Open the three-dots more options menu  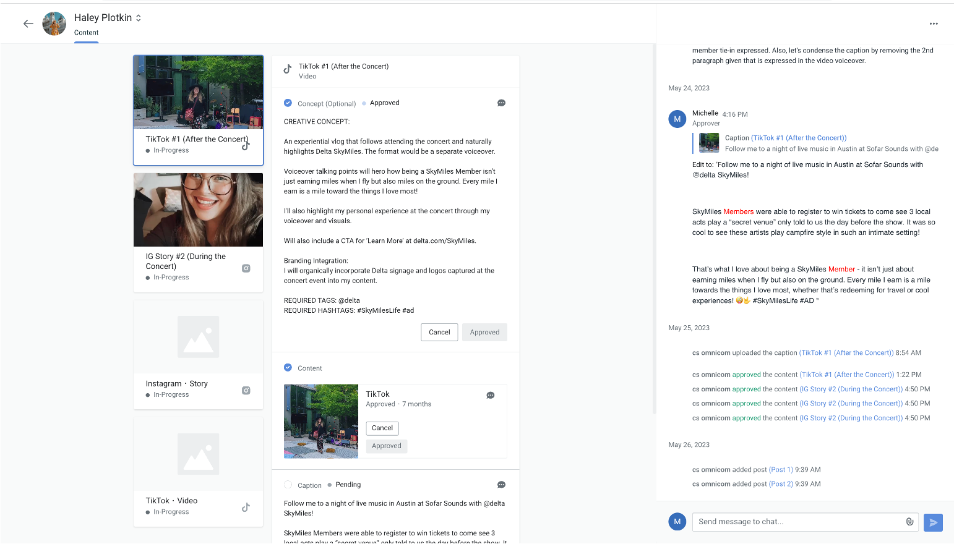934,23
